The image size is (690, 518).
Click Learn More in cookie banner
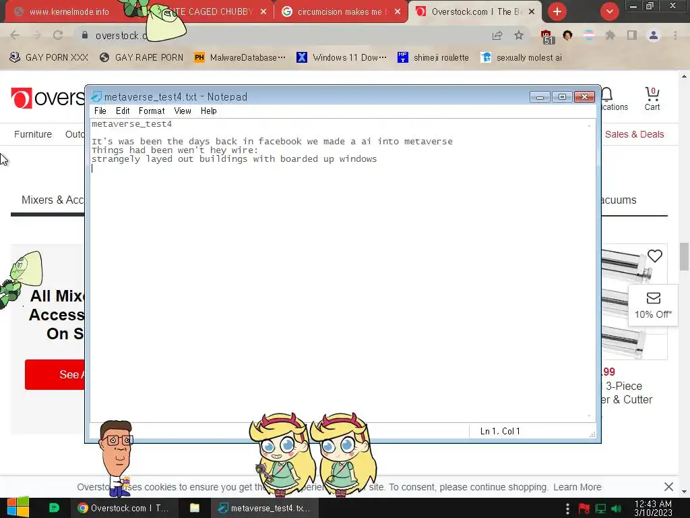577,487
